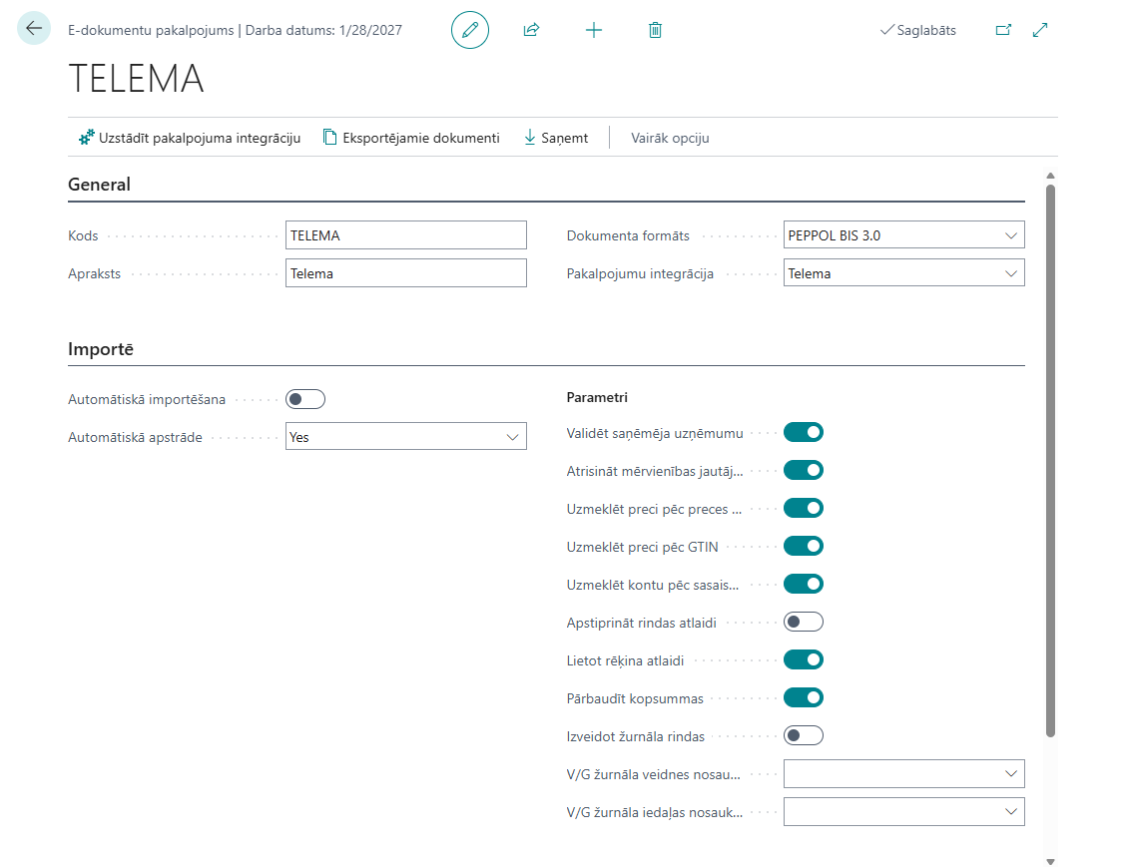Click the Saņemt action button

[x=556, y=138]
